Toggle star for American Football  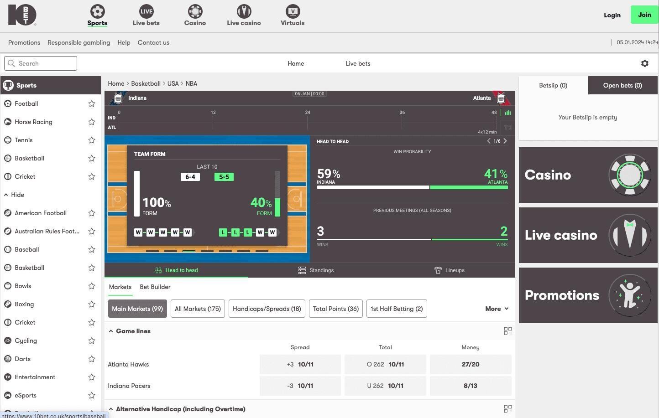92,213
